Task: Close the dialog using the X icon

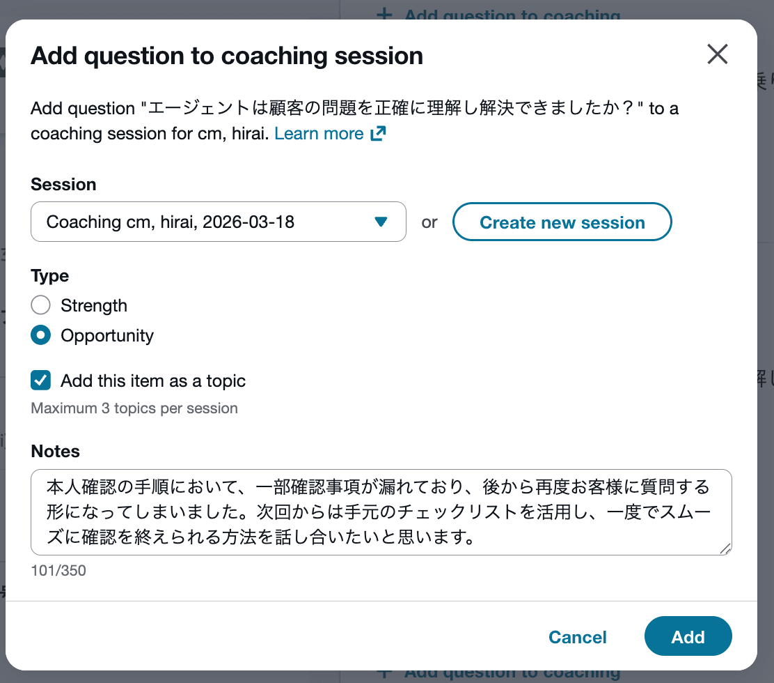Action: coord(717,54)
